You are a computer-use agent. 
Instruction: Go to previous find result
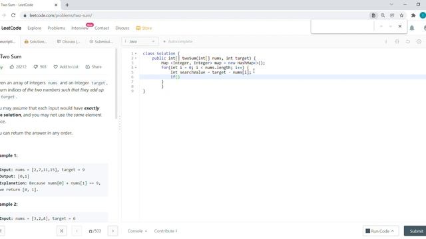pyautogui.click(x=381, y=27)
